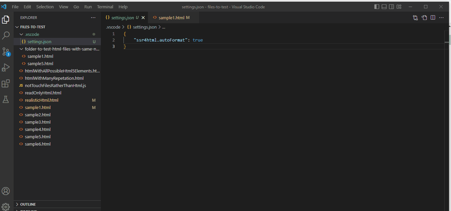The width and height of the screenshot is (451, 211).
Task: Open Source Control view with 3 badge
Action: (x=6, y=52)
